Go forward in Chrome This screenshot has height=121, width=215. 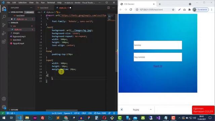[x=126, y=10]
